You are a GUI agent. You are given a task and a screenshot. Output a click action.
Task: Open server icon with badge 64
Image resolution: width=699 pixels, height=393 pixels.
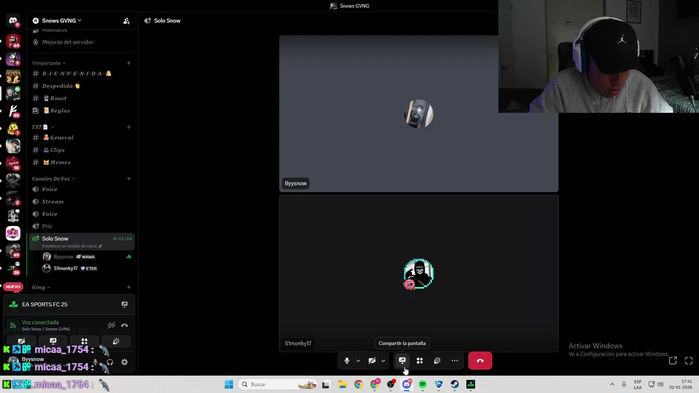[13, 41]
